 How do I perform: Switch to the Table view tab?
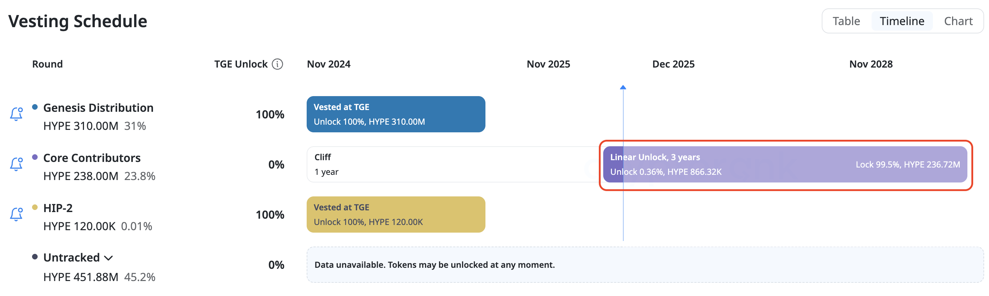(x=846, y=21)
